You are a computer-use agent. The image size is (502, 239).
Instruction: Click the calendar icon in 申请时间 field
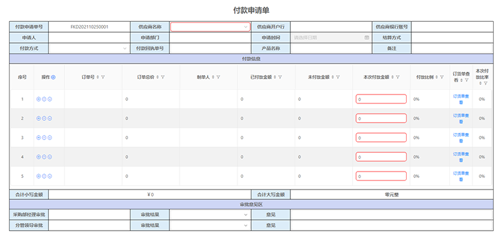[x=367, y=37]
